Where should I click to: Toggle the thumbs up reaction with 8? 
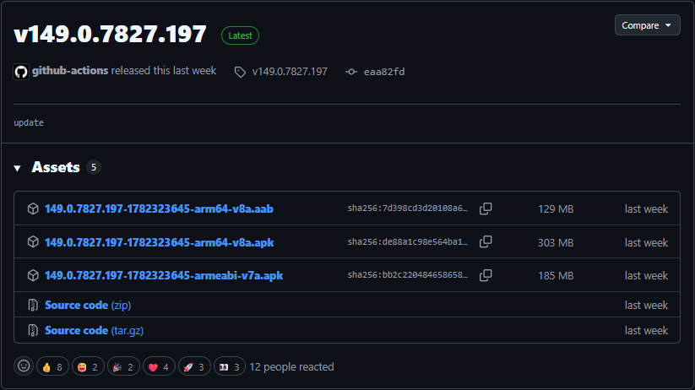pos(52,366)
